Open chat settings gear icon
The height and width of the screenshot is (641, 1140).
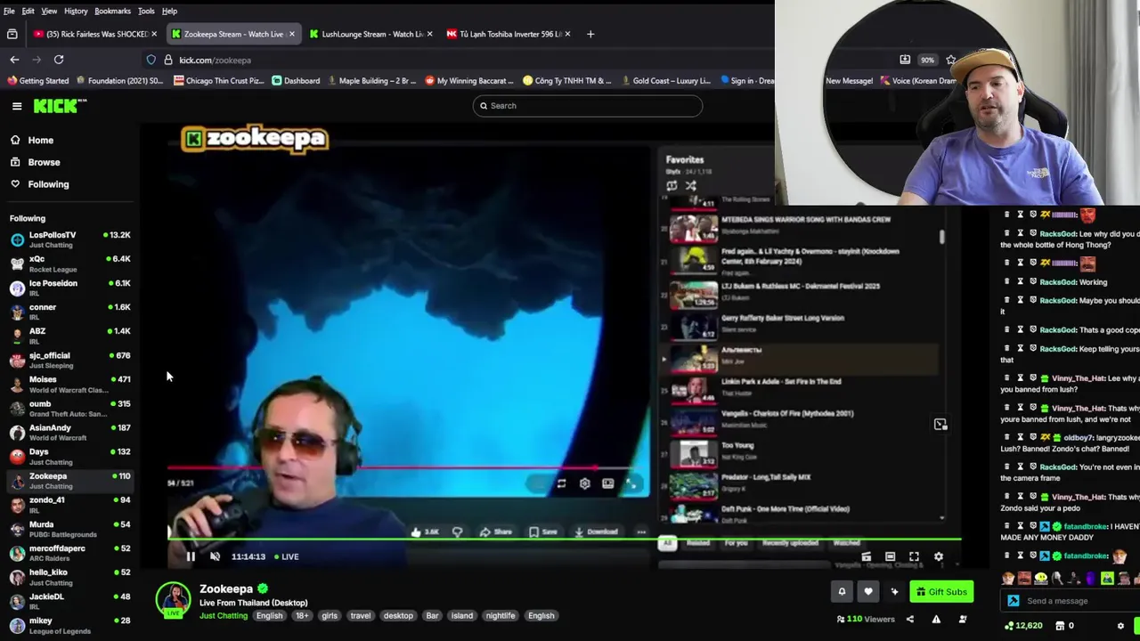click(x=1120, y=626)
